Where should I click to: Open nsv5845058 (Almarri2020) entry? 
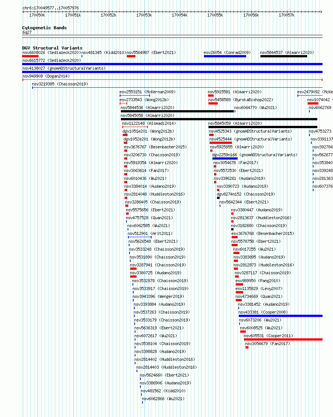(x=147, y=115)
